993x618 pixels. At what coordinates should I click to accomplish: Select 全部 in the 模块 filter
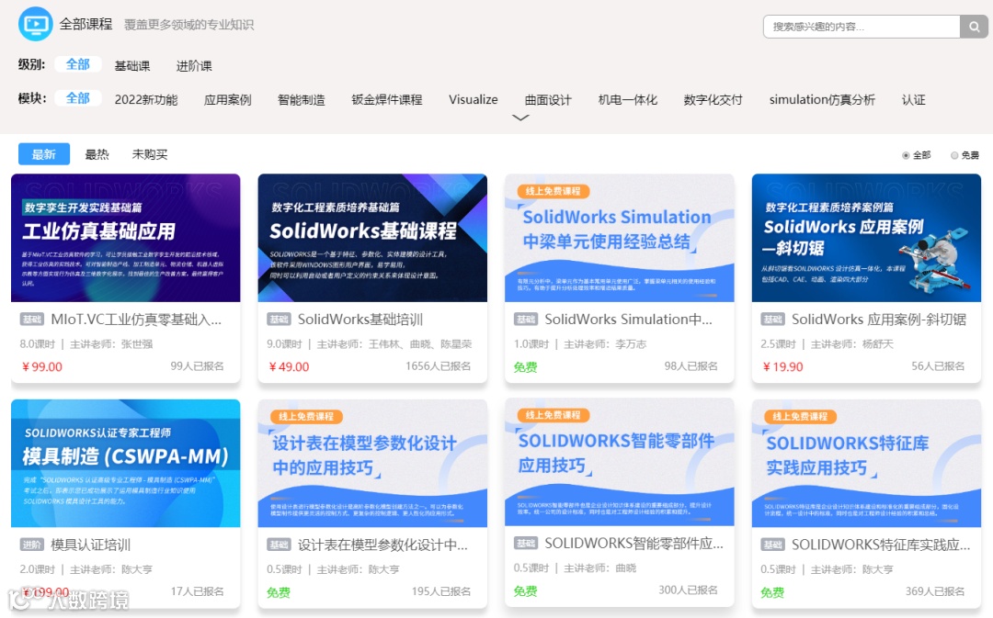tap(78, 98)
